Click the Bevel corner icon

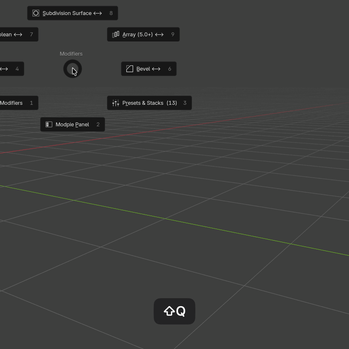129,69
